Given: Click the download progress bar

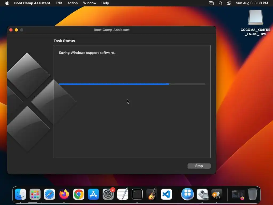Looking at the screenshot, I should point(132,84).
